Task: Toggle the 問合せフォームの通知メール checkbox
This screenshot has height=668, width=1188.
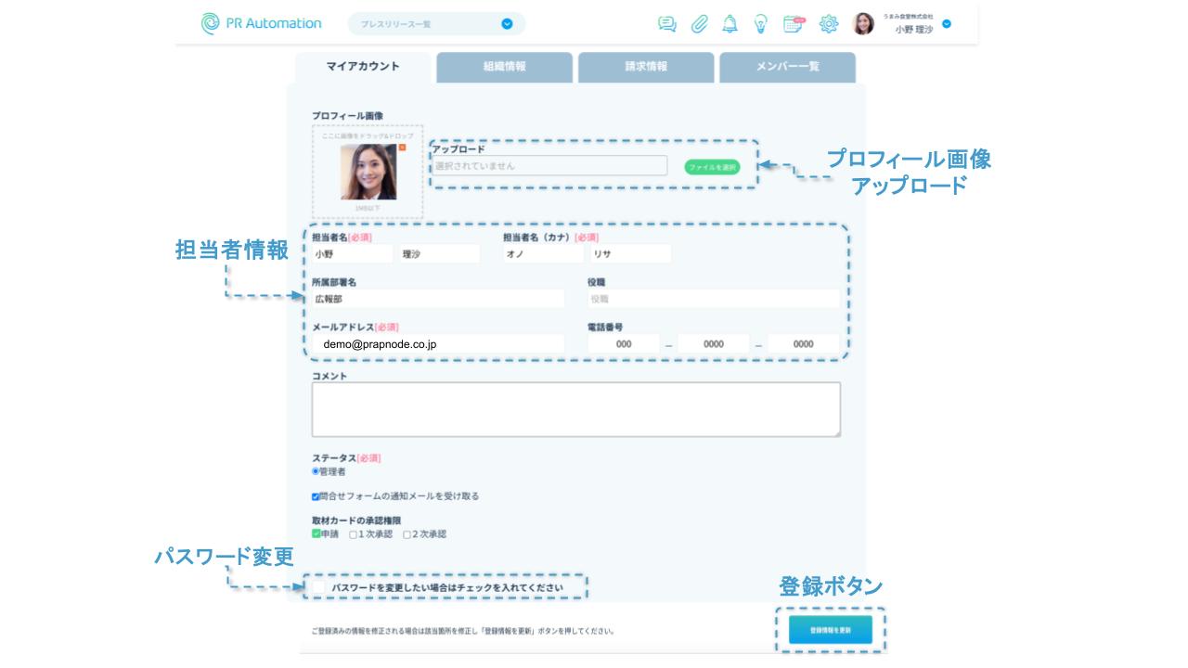Action: (x=316, y=496)
